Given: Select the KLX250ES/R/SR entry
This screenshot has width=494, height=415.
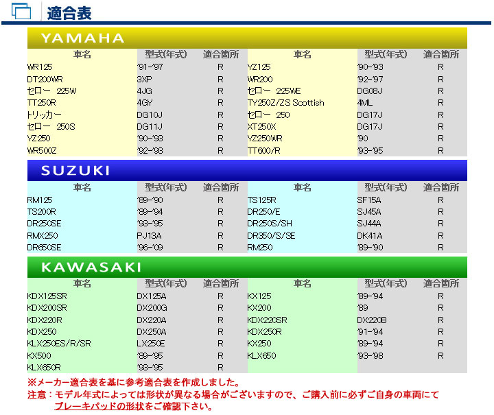Looking at the screenshot, I should point(59,343).
